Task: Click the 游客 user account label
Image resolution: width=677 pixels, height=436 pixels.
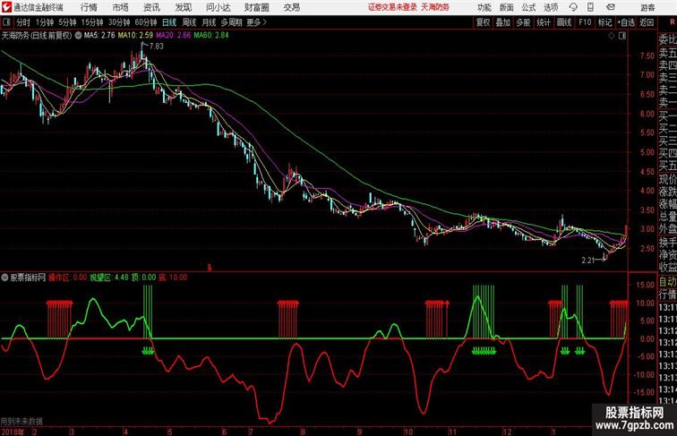Action: [647, 7]
